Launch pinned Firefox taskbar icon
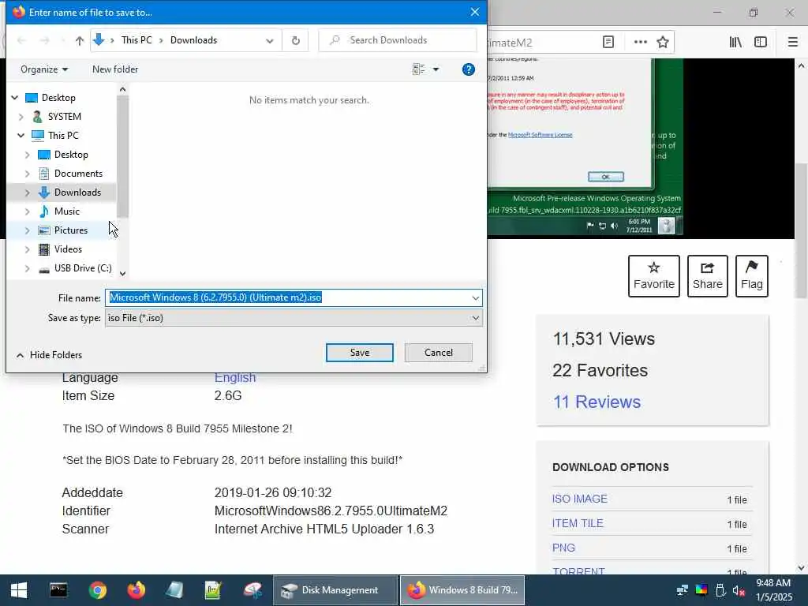 pyautogui.click(x=137, y=590)
